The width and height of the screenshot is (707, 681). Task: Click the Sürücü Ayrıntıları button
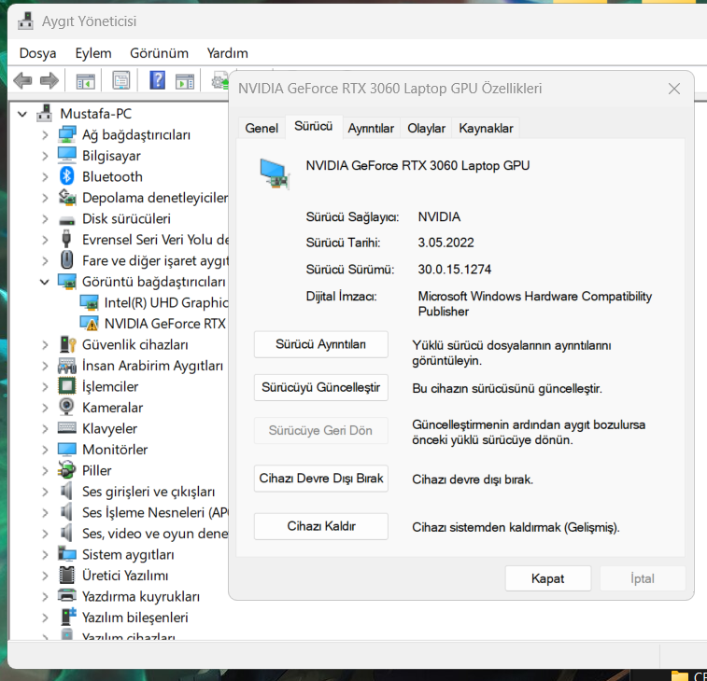point(321,344)
